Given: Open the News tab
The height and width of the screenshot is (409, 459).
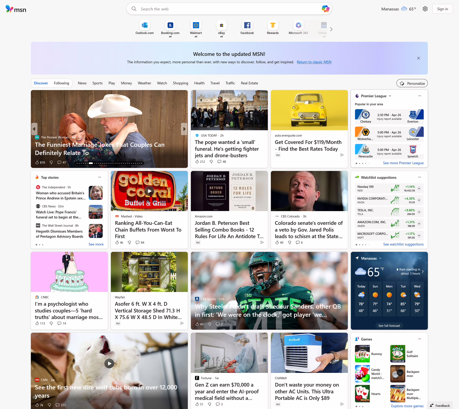Looking at the screenshot, I should tap(82, 83).
